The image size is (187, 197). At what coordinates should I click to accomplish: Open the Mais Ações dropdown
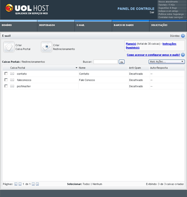click(166, 62)
